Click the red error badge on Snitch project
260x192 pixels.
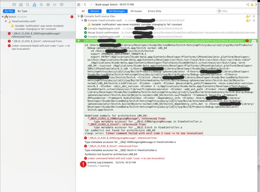click(72, 17)
